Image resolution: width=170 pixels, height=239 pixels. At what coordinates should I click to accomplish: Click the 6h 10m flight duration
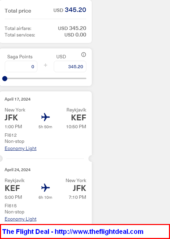[45, 197]
